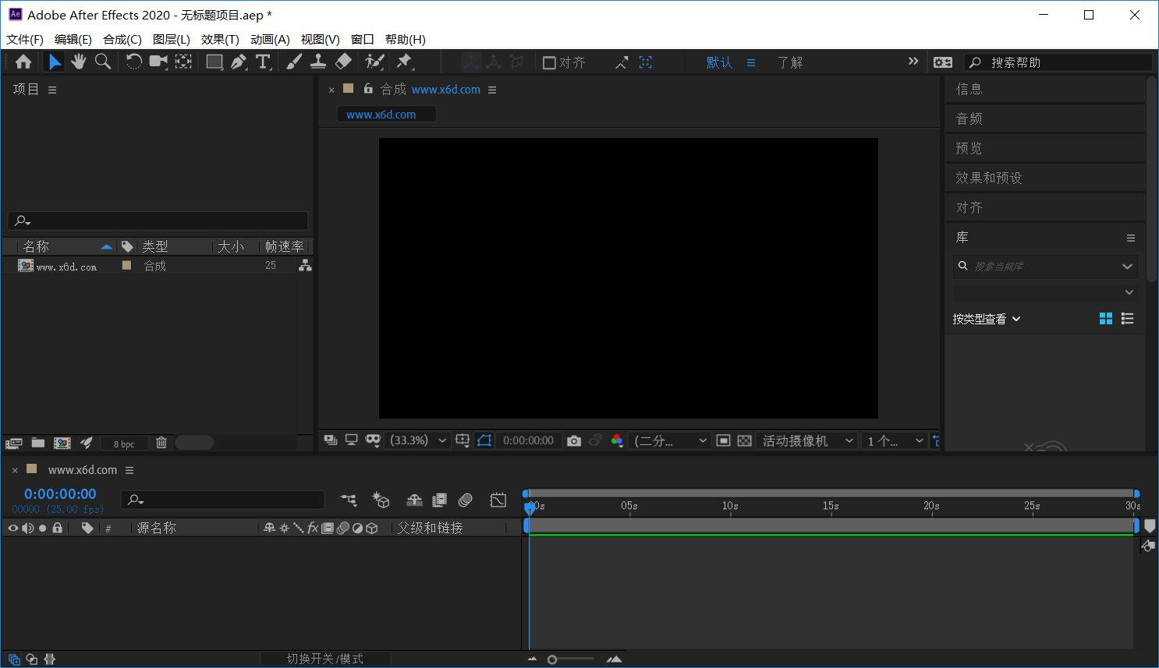This screenshot has width=1159, height=668.
Task: Select the Brush tool
Action: (294, 62)
